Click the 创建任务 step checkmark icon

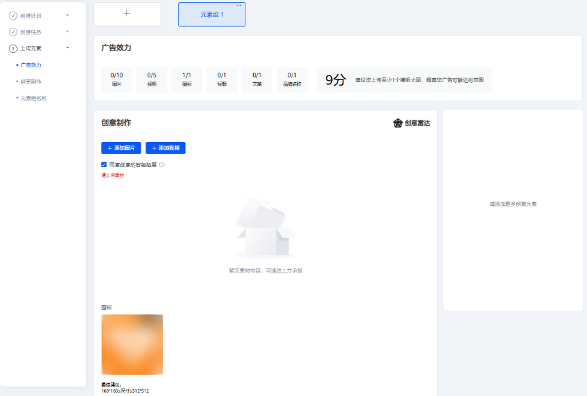[x=13, y=32]
